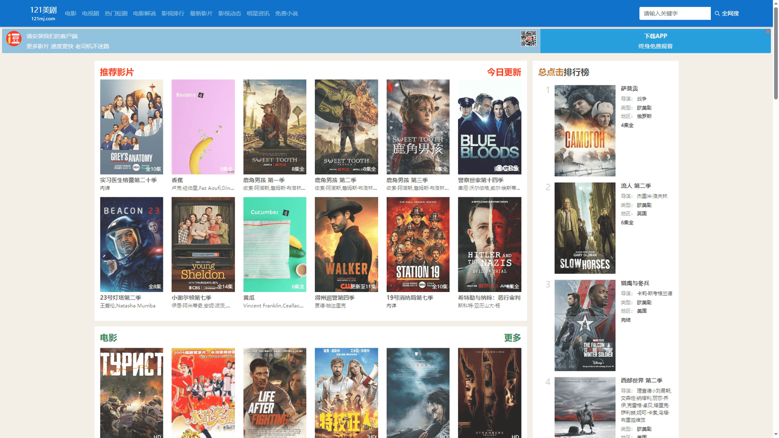The image size is (779, 438).
Task: Go to 最新影片 navigation item
Action: [201, 14]
